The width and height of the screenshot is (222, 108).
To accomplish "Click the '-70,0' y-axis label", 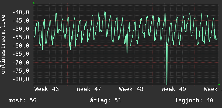I will [x=21, y=62].
